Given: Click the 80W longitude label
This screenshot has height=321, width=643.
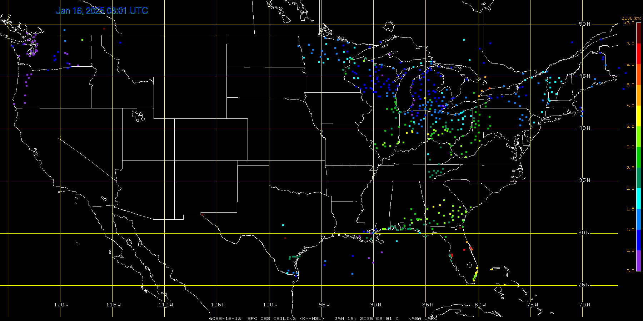Looking at the screenshot, I should (x=480, y=305).
